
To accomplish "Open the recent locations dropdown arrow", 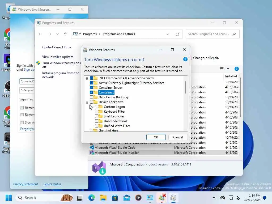I will click(x=57, y=34).
